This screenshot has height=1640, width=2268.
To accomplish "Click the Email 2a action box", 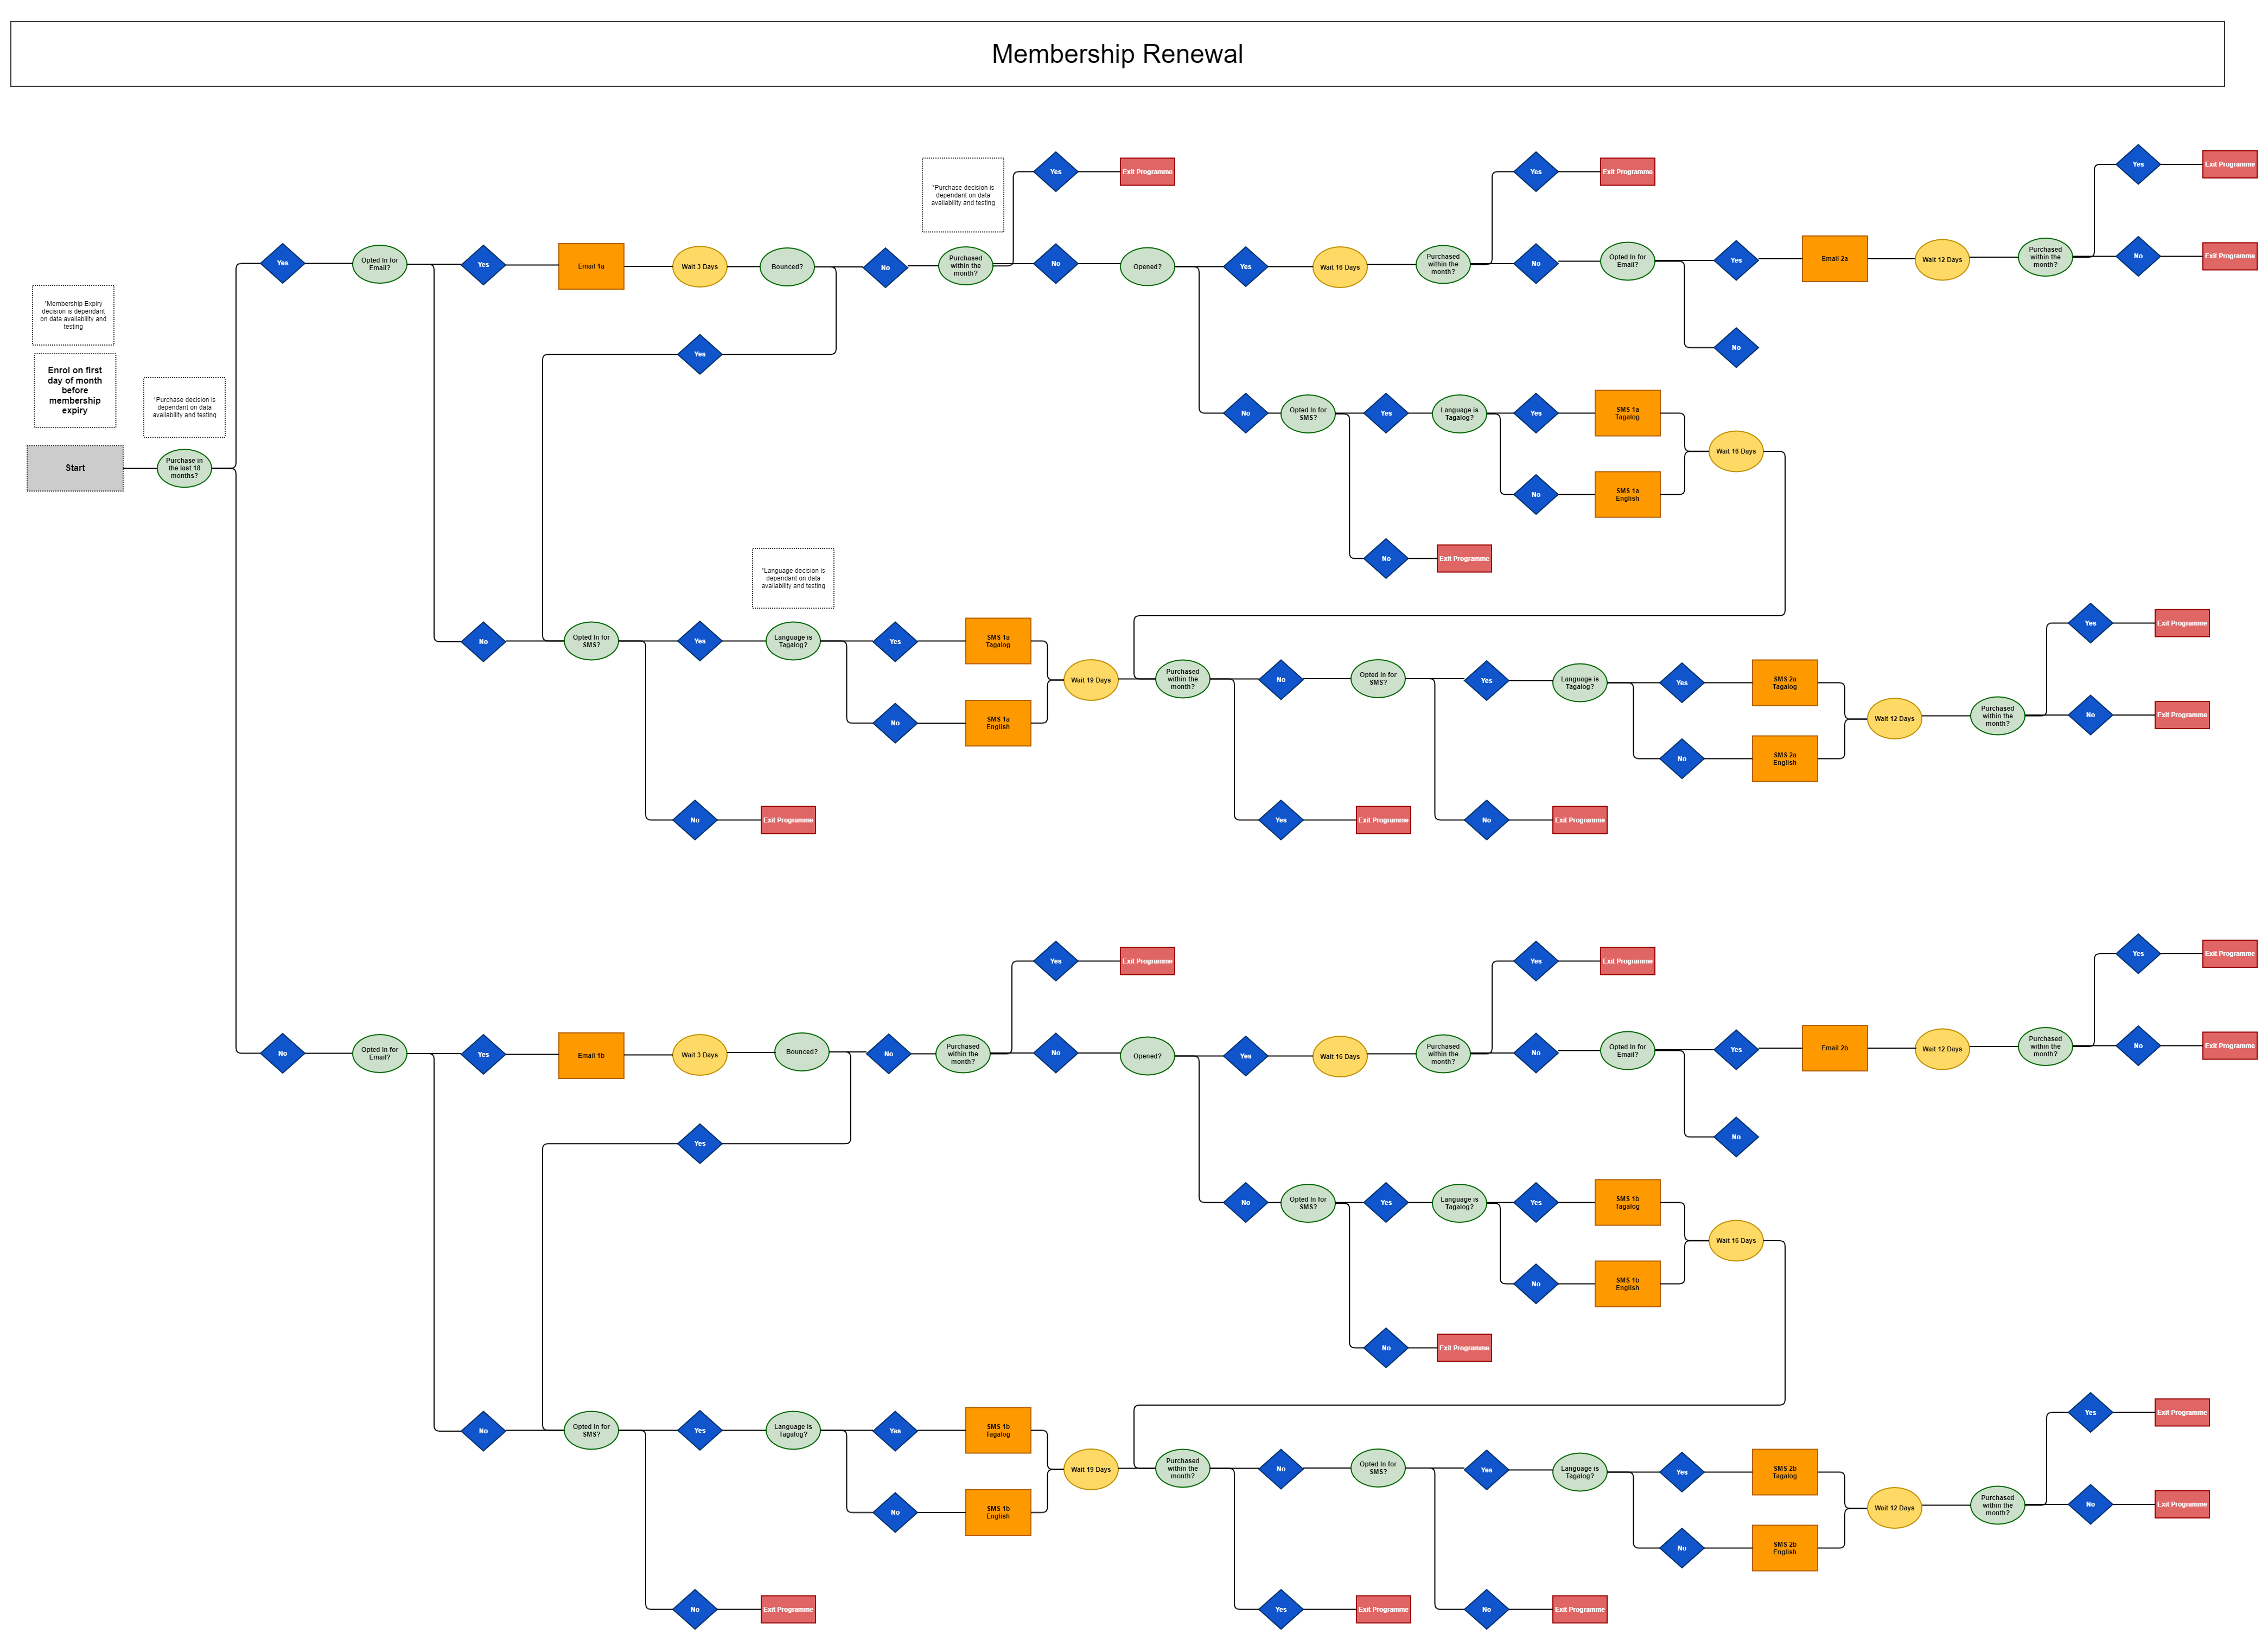I will click(x=1834, y=259).
